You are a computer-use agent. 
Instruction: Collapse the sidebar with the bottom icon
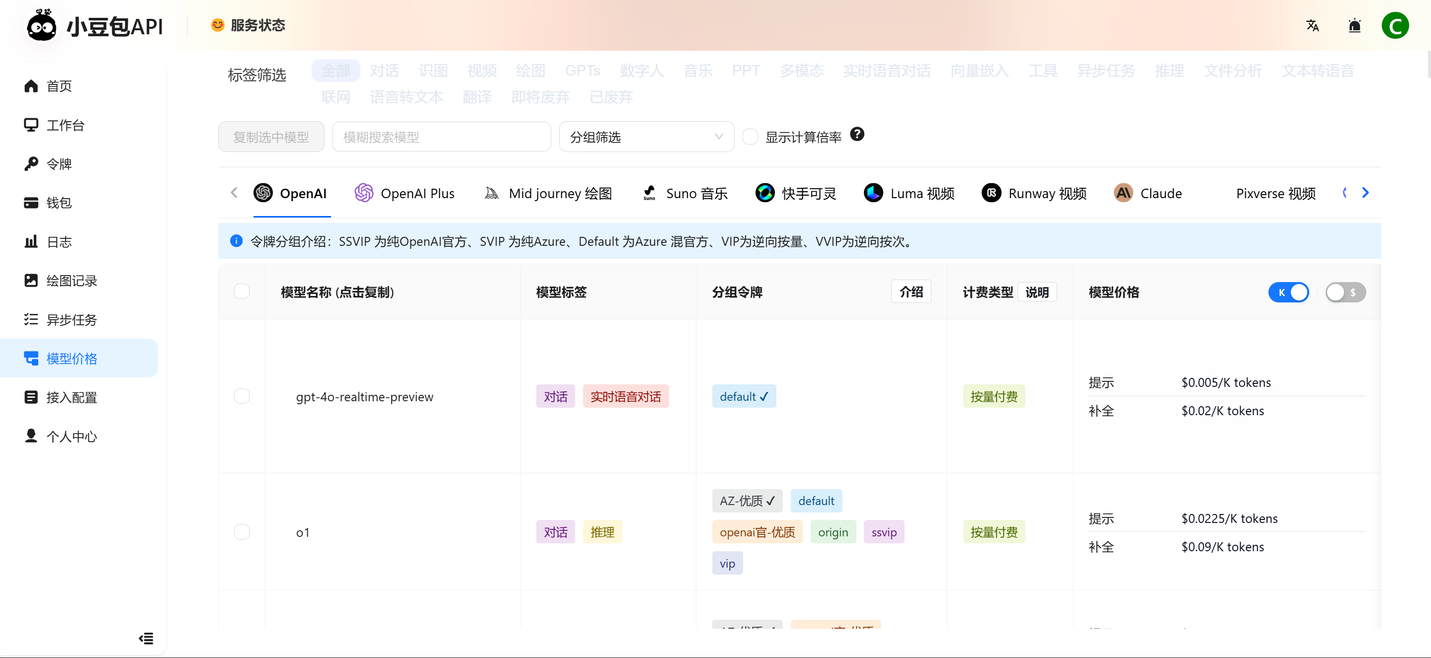pyautogui.click(x=146, y=639)
